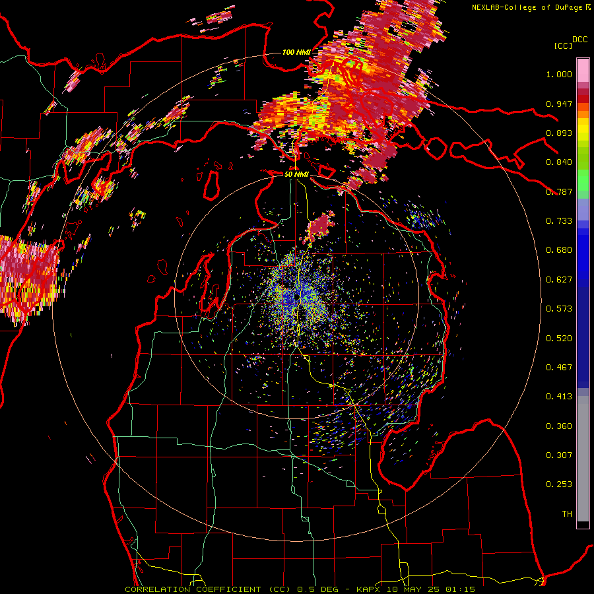Click the 100 NMI range ring label

pos(296,52)
